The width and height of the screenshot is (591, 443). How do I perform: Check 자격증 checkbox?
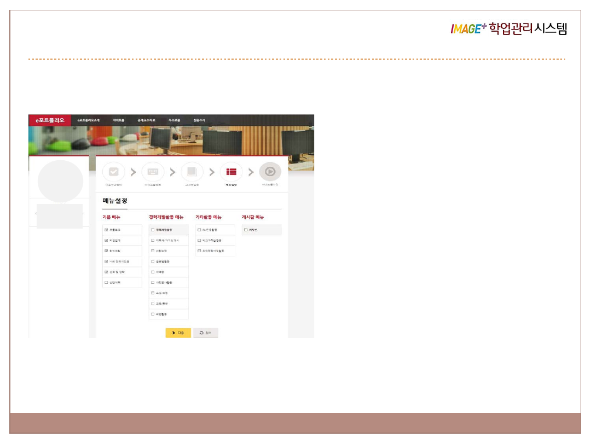pyautogui.click(x=153, y=272)
